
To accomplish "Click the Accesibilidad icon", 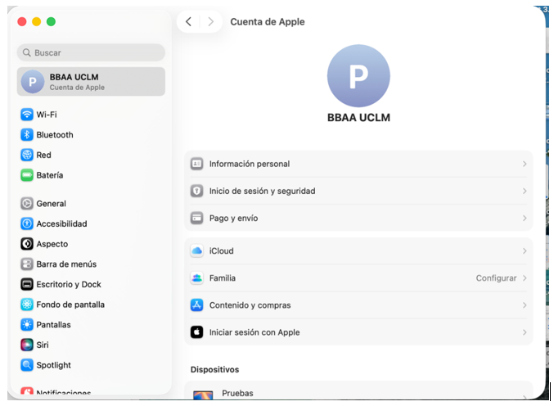I will point(27,223).
